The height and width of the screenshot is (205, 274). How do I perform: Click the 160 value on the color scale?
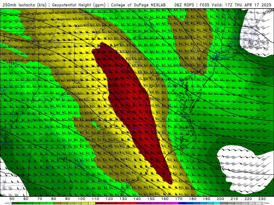tap(165, 199)
